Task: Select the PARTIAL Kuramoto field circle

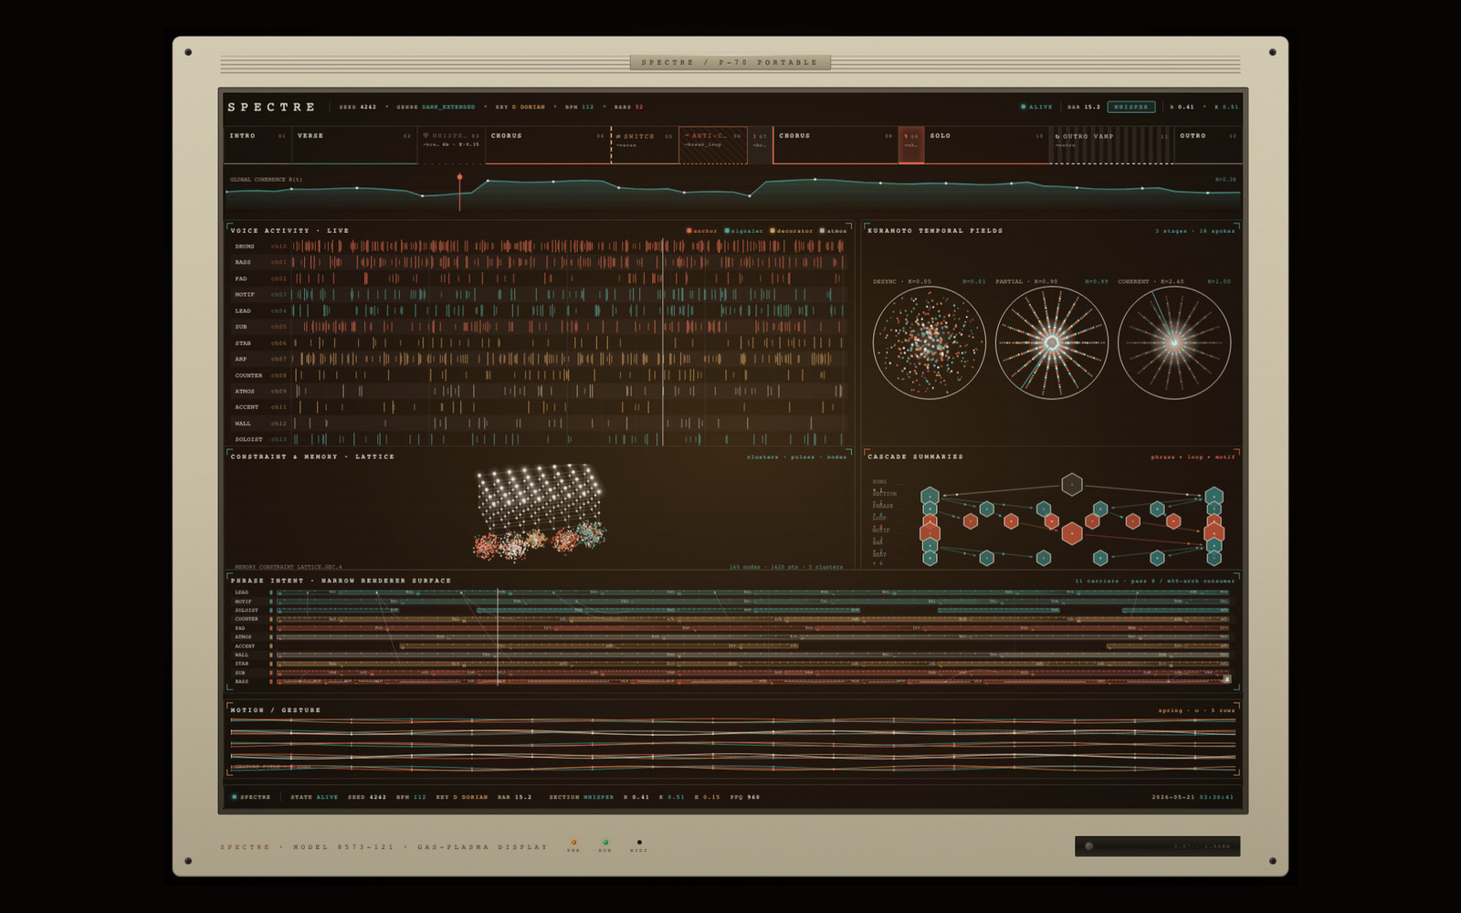Action: 1051,343
